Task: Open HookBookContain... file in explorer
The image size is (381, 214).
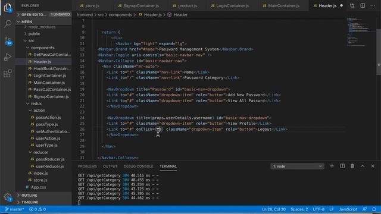Action: [52, 69]
